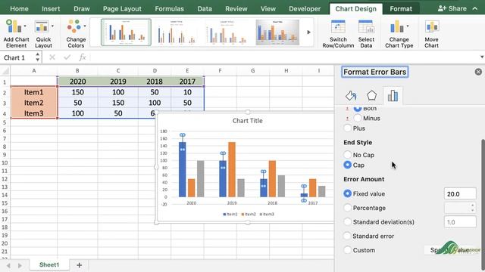Open Error Bar Options bar-chart tab
485x272 pixels.
(x=393, y=96)
